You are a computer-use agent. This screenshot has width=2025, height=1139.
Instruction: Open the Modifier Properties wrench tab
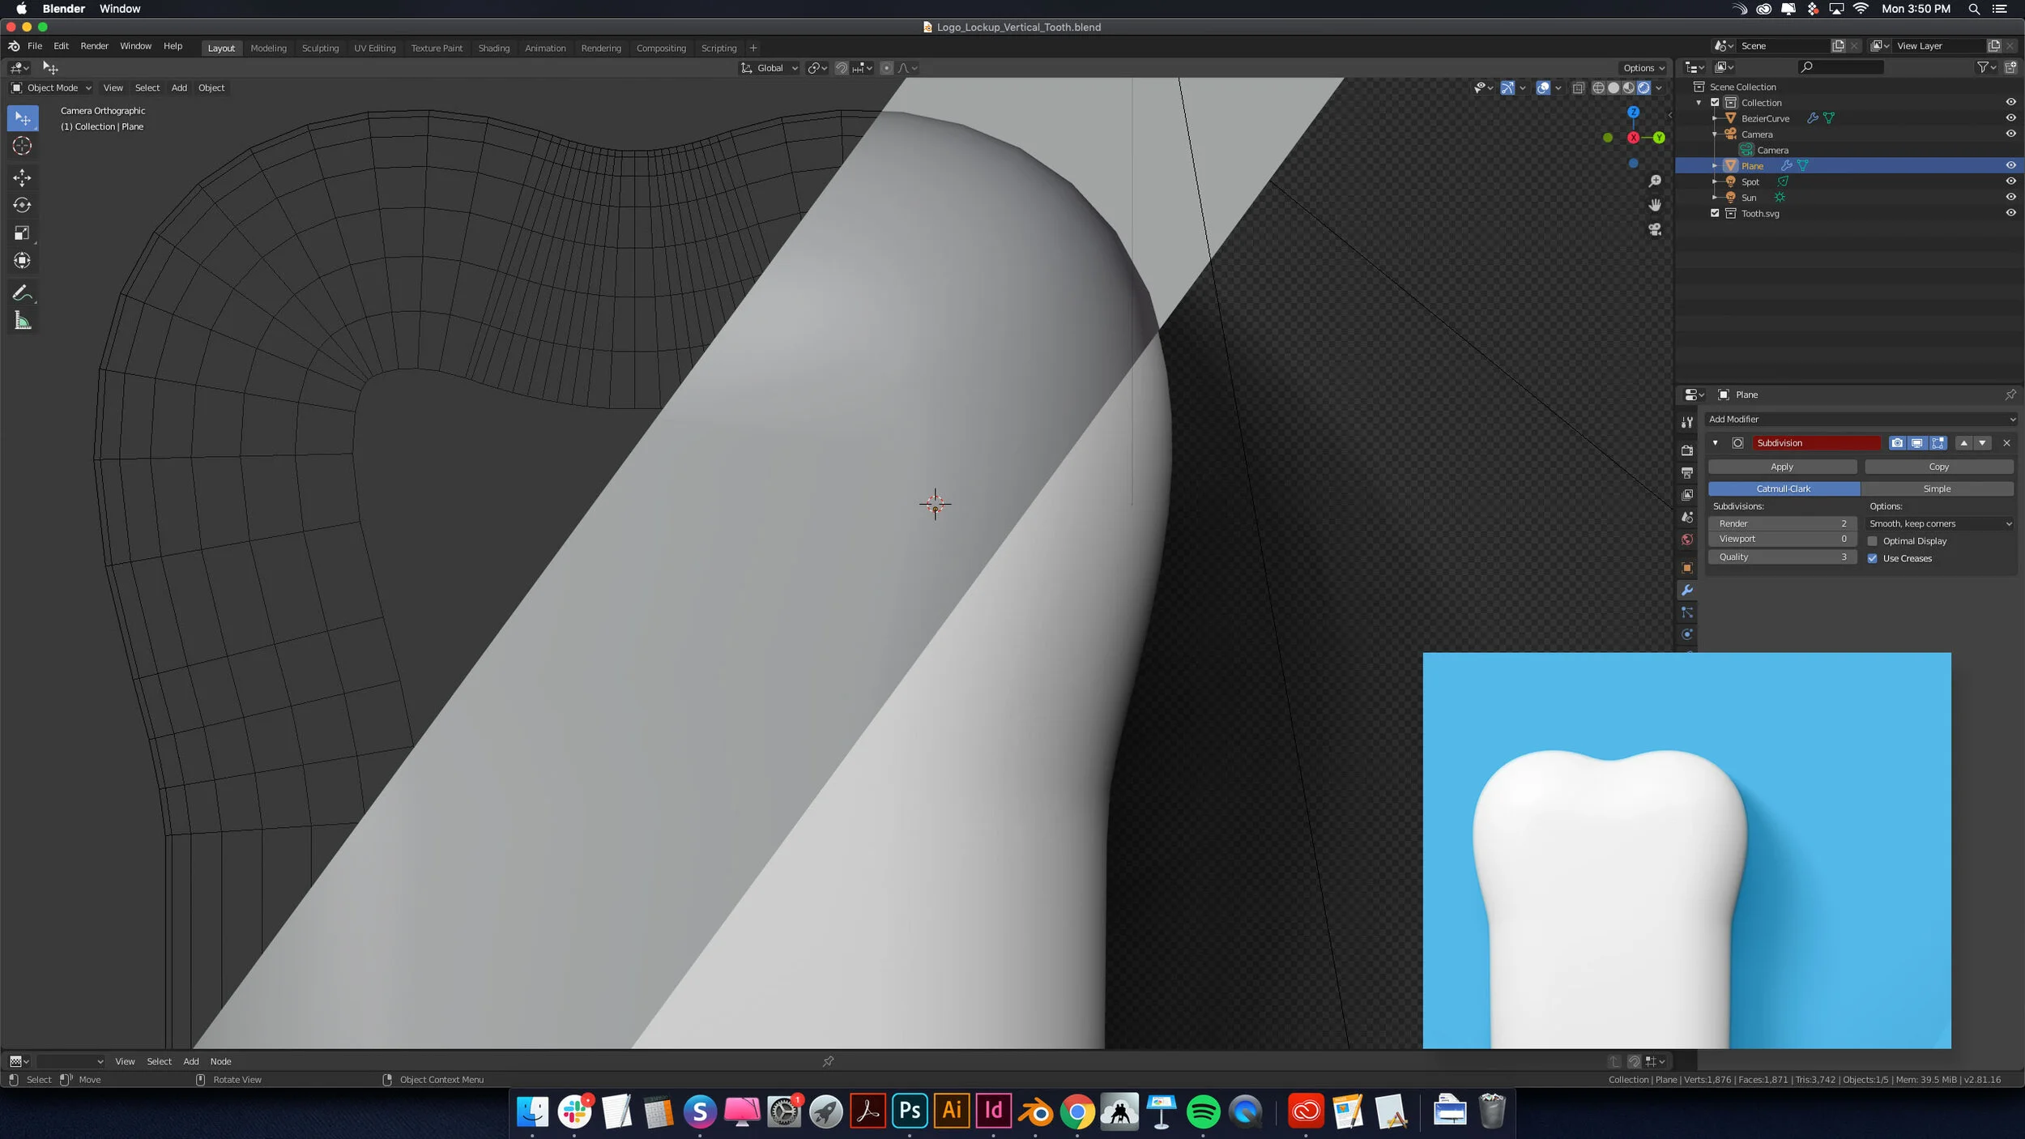[x=1687, y=591]
